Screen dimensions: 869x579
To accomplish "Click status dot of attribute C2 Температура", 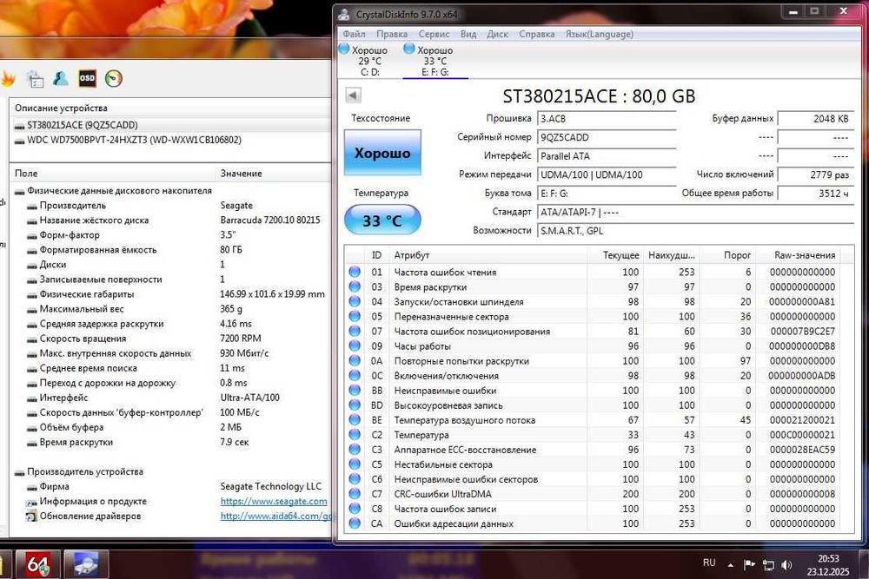I will (355, 435).
